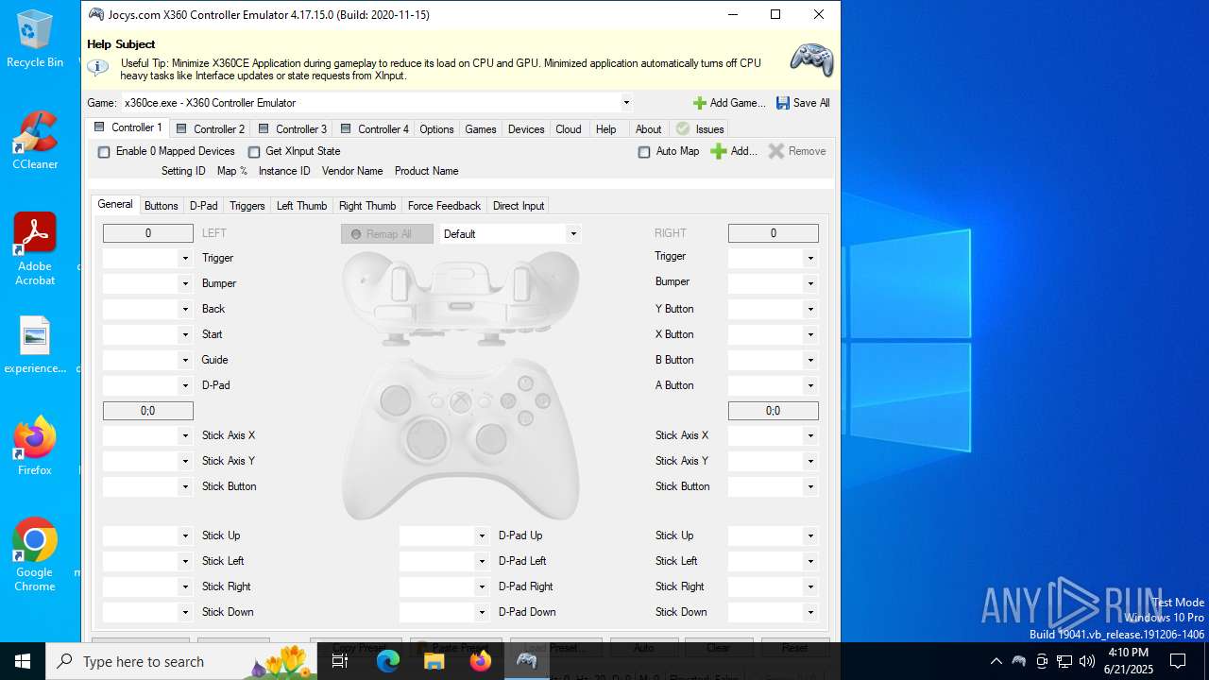Image resolution: width=1209 pixels, height=680 pixels.
Task: Open the left Trigger mapping dropdown
Action: click(185, 258)
